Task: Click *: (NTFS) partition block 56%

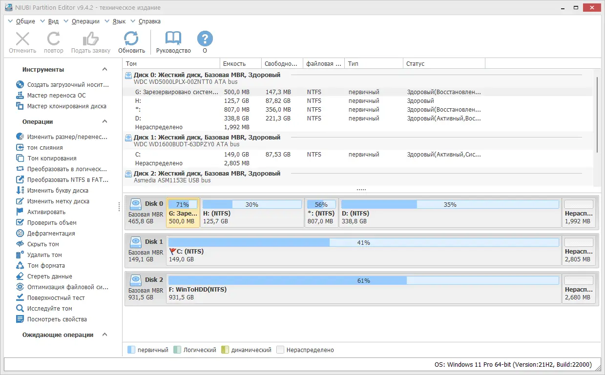Action: tap(321, 213)
